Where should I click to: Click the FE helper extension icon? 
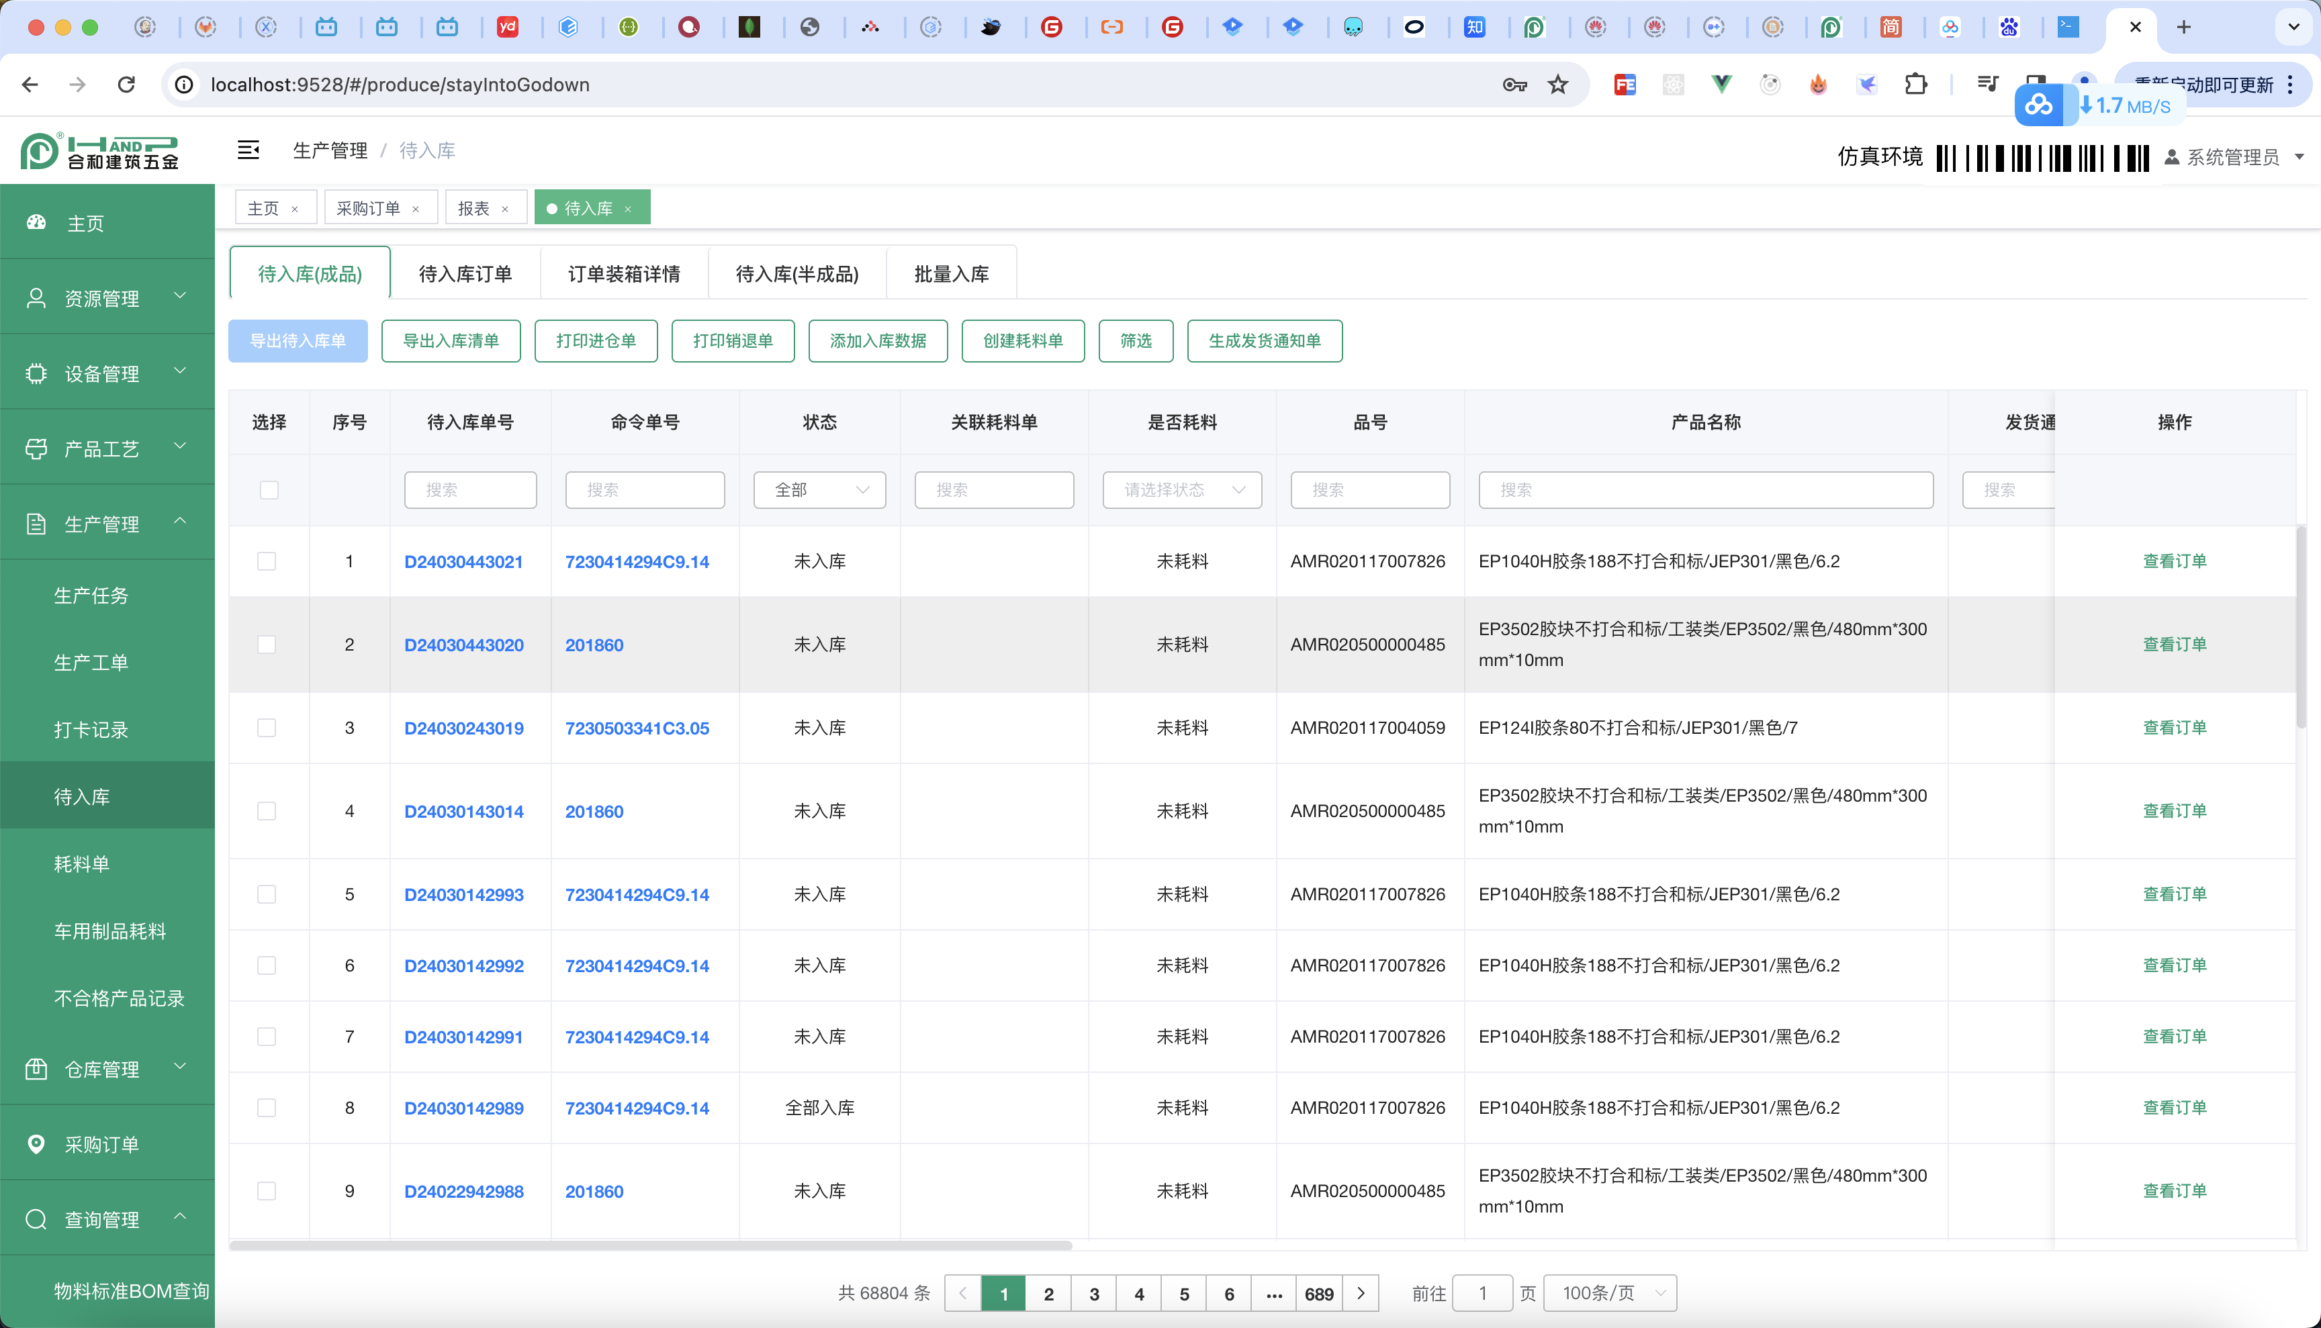(x=1625, y=85)
